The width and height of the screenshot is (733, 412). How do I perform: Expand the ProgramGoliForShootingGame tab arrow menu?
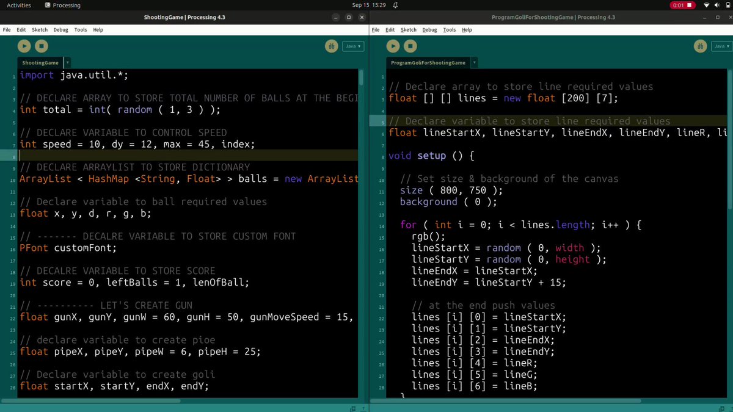point(474,62)
